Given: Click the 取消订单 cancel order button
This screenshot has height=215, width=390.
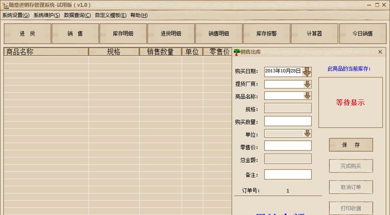Looking at the screenshot, I should [x=351, y=187].
